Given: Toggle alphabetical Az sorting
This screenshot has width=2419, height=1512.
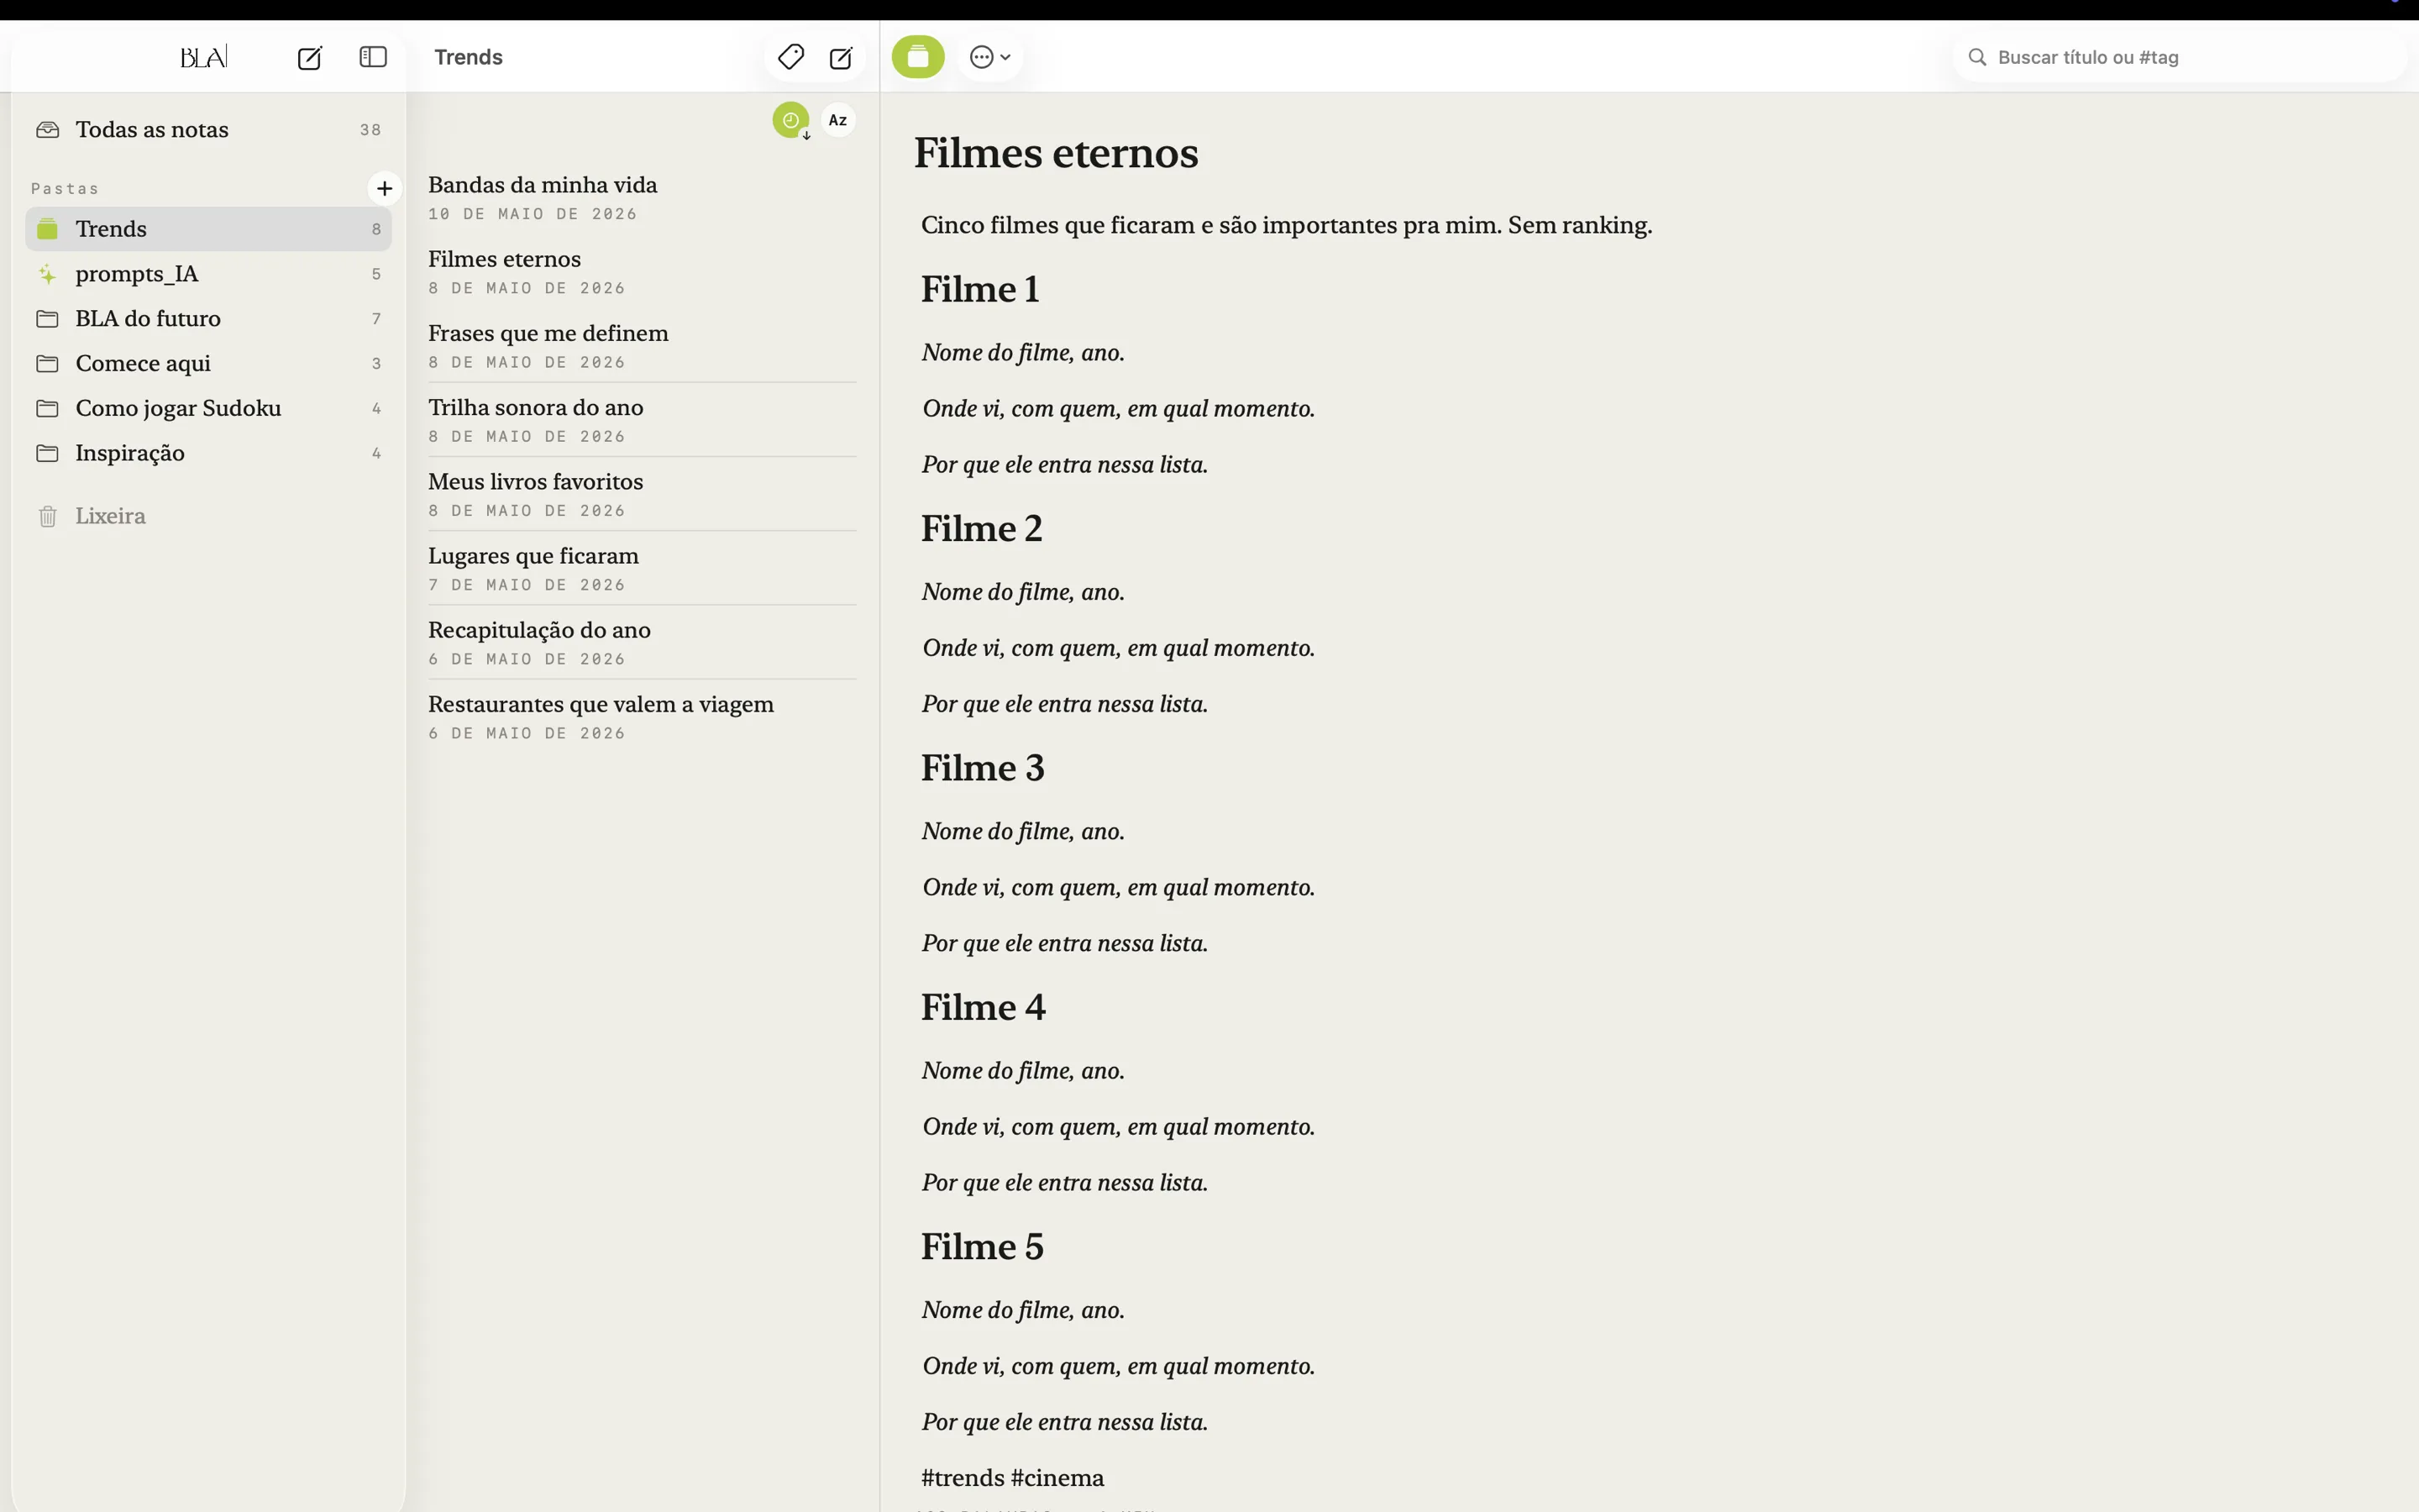Looking at the screenshot, I should pos(837,120).
